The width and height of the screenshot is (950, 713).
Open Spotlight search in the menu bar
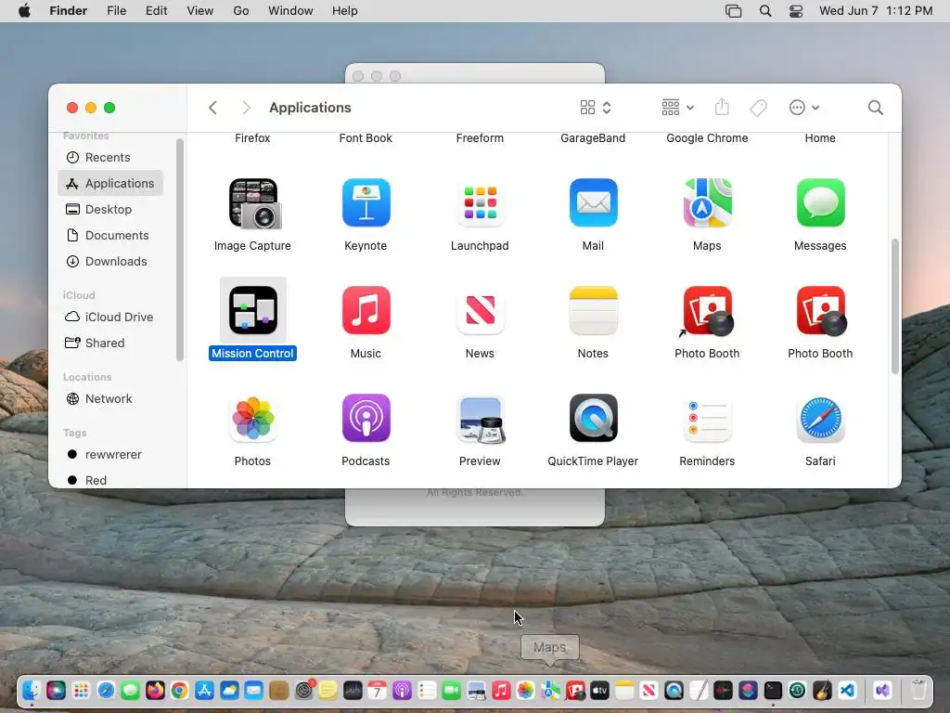[x=765, y=11]
